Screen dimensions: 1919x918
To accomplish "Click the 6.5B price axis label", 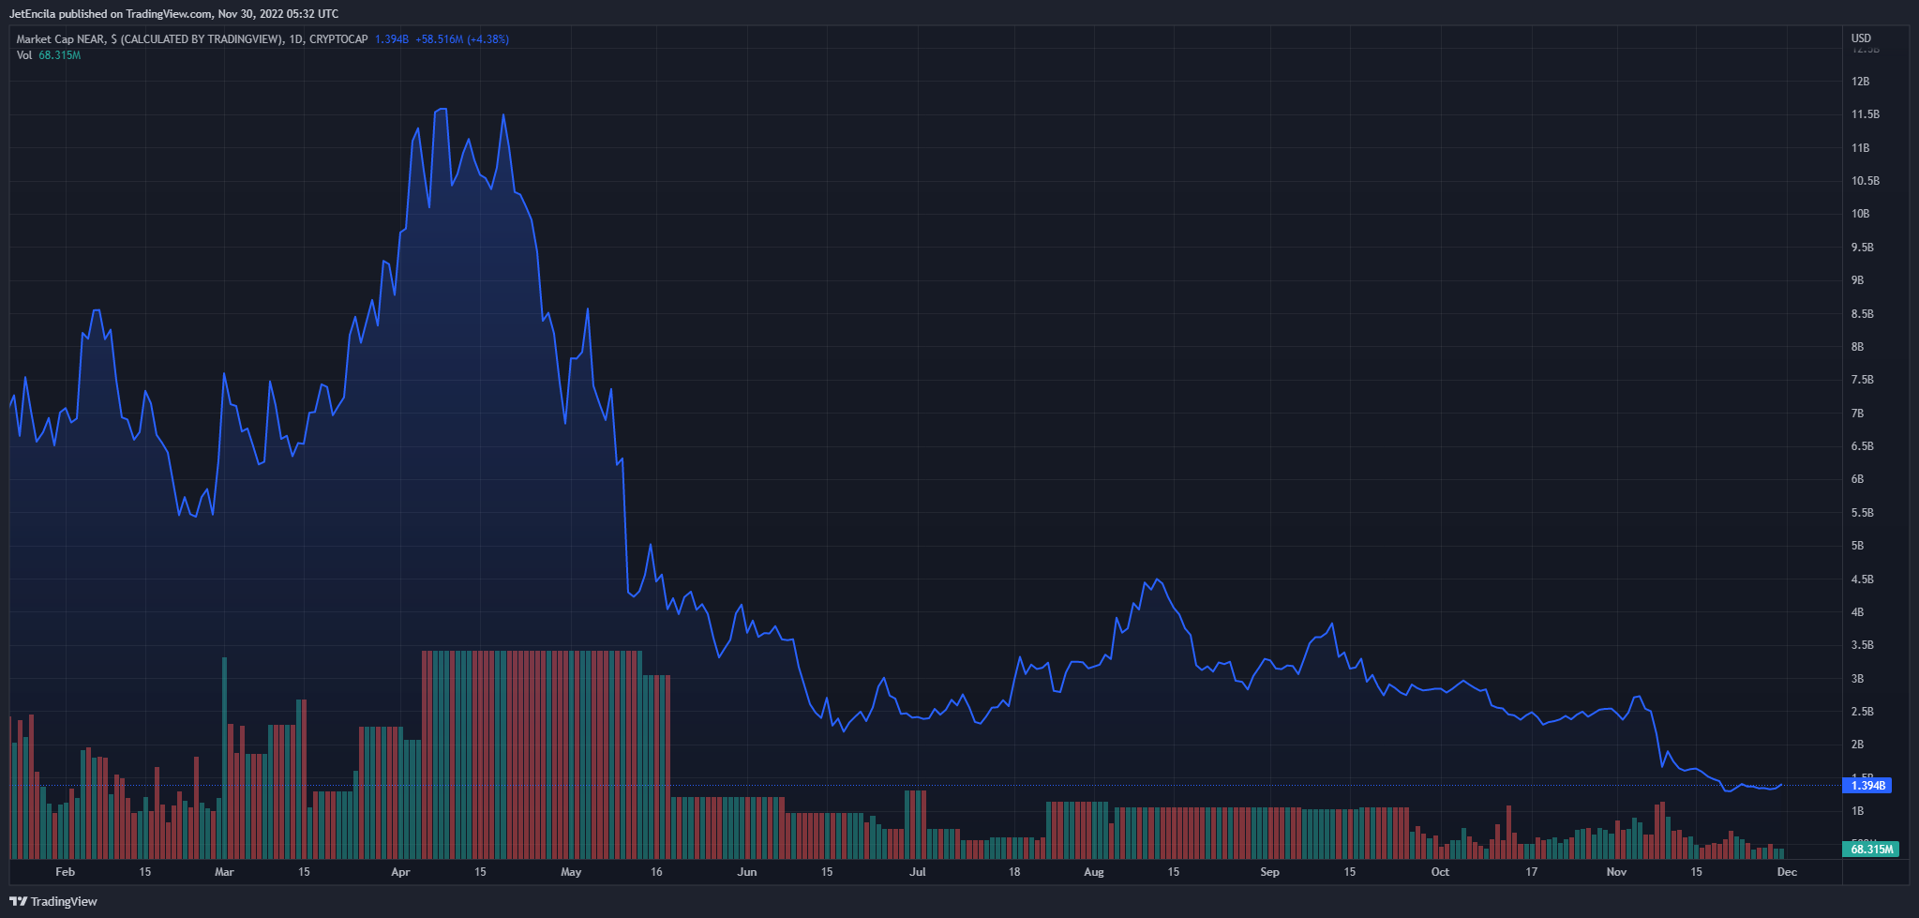I will 1862,446.
